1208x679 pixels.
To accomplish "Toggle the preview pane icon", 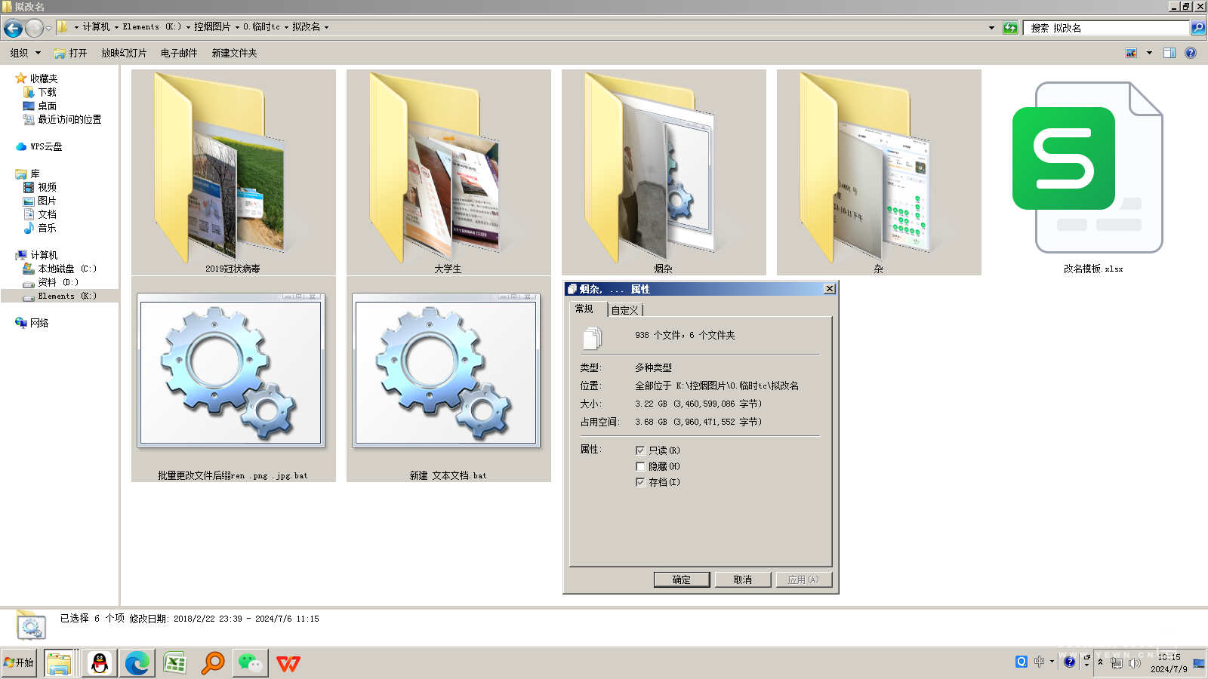I will pyautogui.click(x=1169, y=53).
